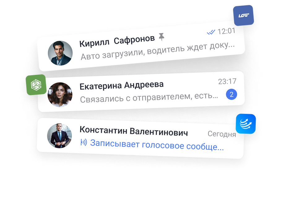
Task: Click the message preview Авто загрузили, водитель ждет
Action: click(158, 51)
